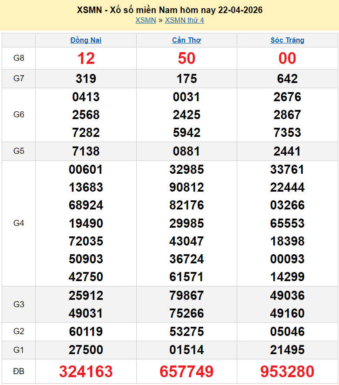Click Đồng Nai special prize 324163
The image size is (339, 385).
[x=86, y=372]
